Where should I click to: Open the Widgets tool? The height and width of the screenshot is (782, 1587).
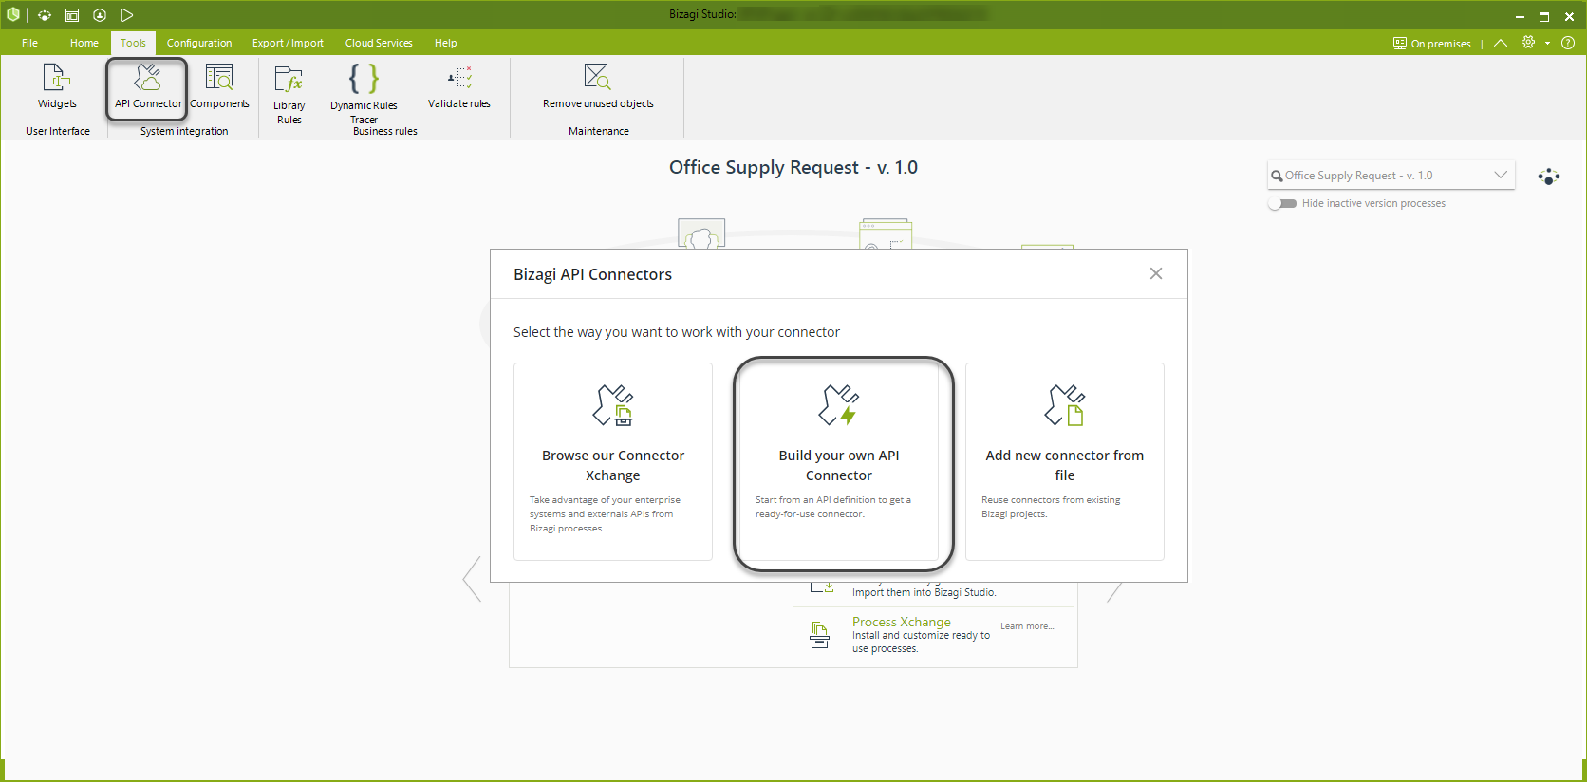tap(57, 86)
